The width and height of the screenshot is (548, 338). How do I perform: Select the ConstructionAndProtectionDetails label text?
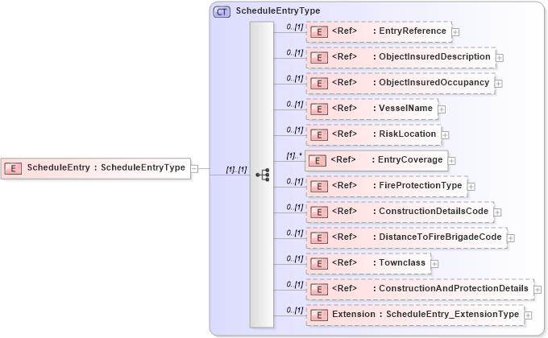(454, 288)
